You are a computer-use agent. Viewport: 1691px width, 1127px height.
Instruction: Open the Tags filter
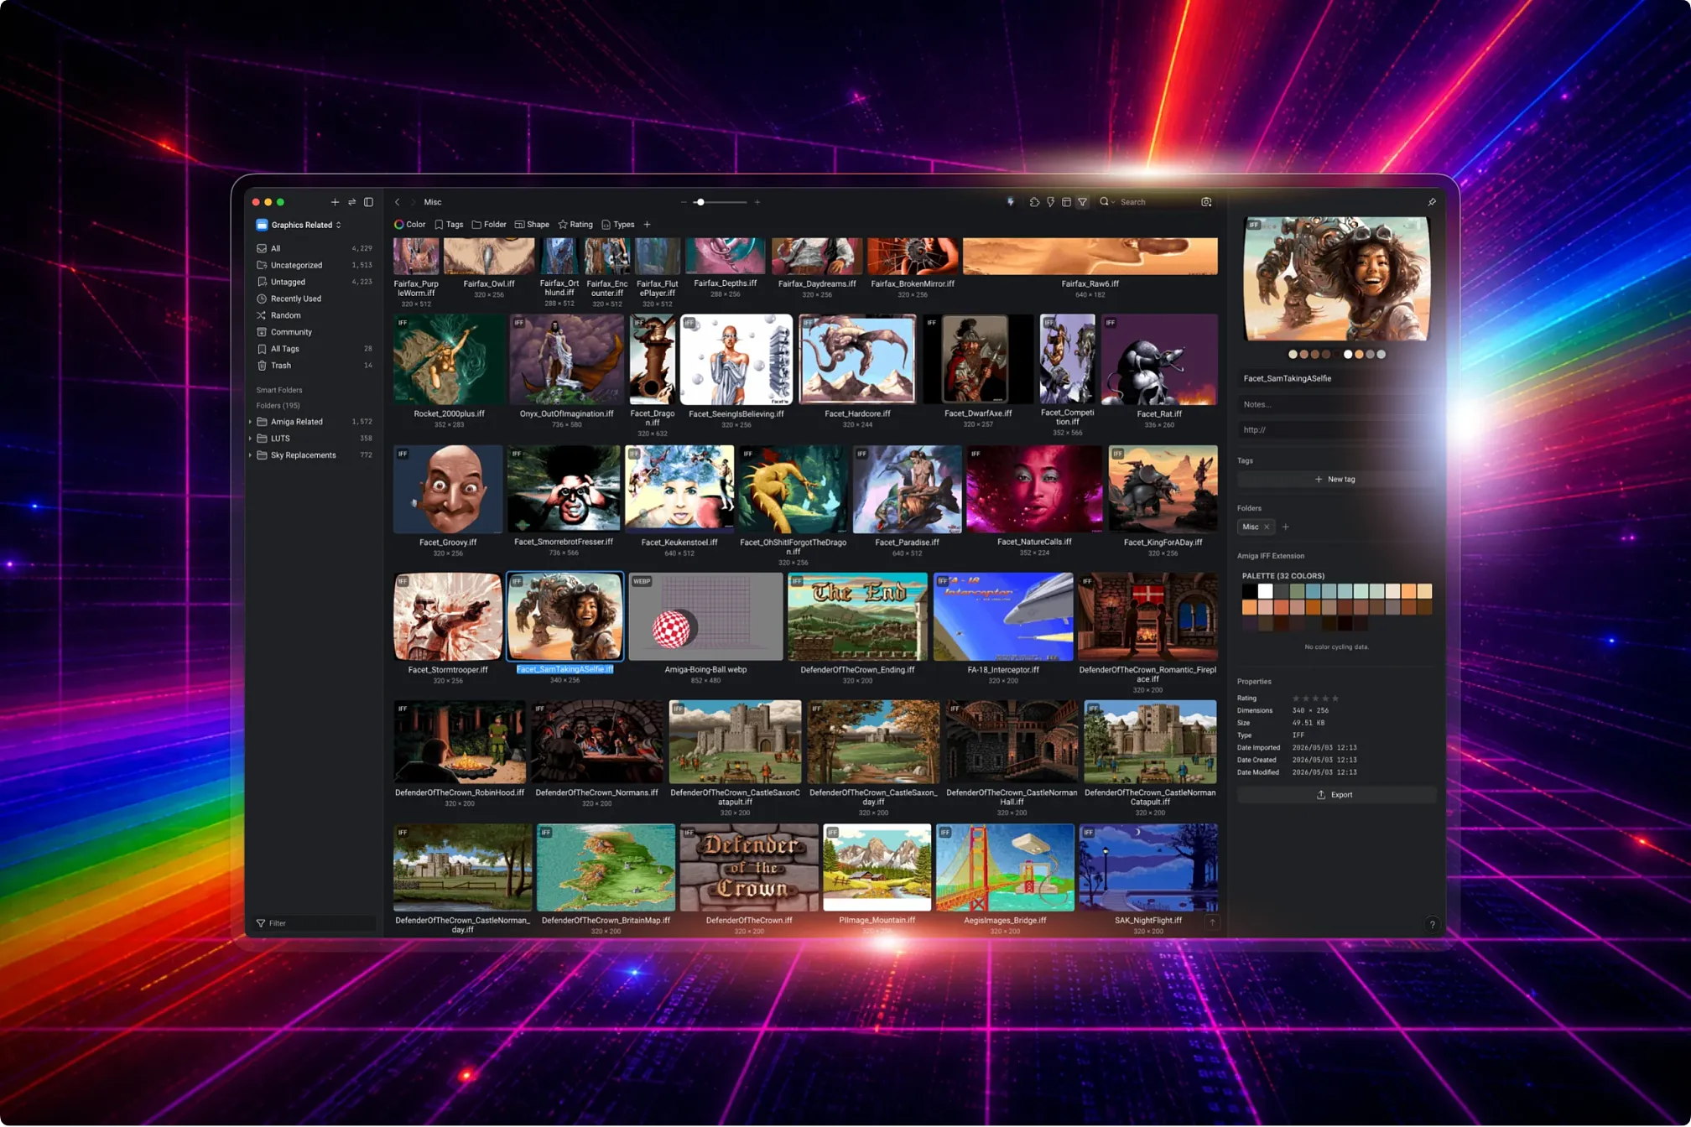[x=449, y=225]
